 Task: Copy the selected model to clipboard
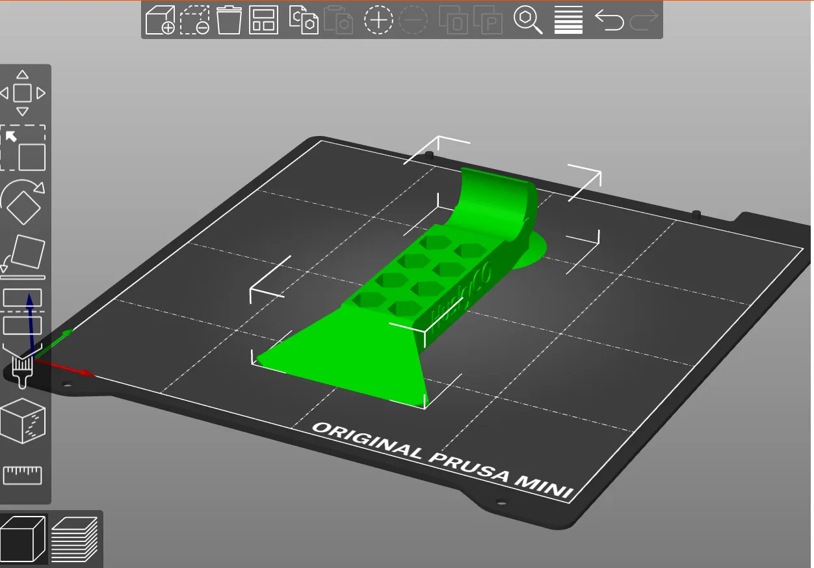tap(304, 20)
